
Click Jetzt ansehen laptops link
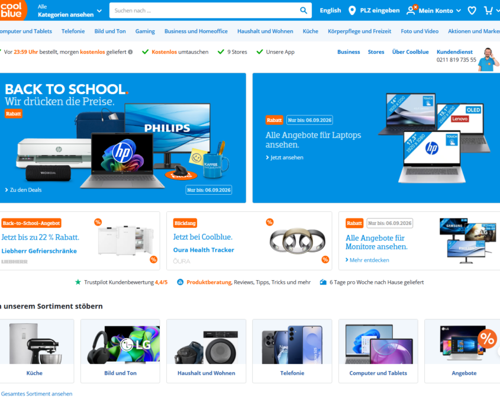point(285,157)
